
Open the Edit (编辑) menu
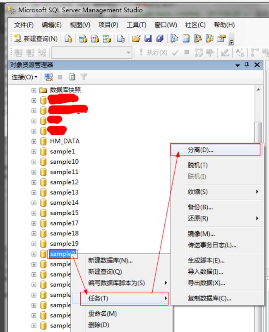(x=52, y=25)
